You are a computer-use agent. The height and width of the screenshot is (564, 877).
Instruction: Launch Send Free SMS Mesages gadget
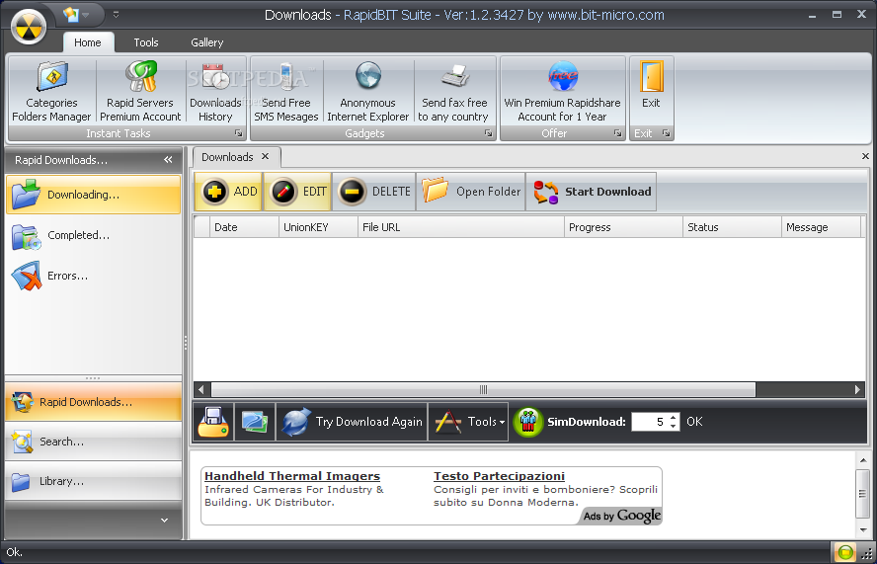coord(285,91)
